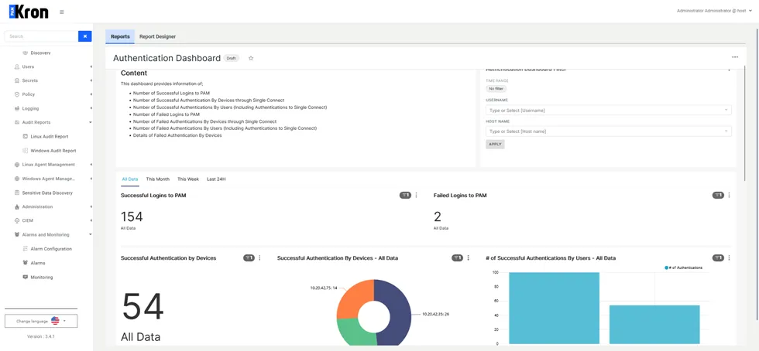
Task: Open Discovery in the sidebar
Action: point(40,53)
